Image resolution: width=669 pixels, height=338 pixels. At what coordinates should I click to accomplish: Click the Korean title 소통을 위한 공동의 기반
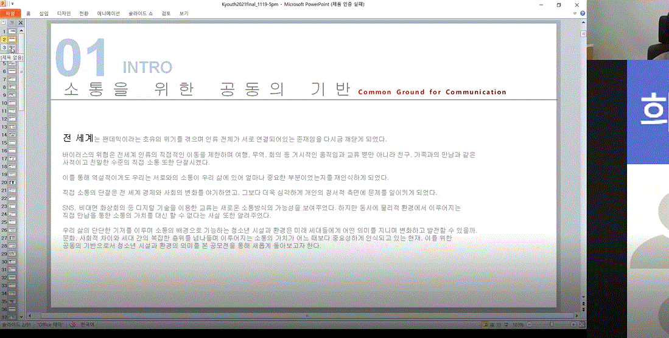coord(207,89)
